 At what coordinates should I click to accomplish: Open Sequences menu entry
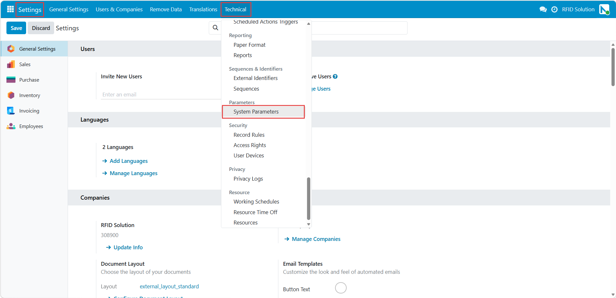(246, 89)
